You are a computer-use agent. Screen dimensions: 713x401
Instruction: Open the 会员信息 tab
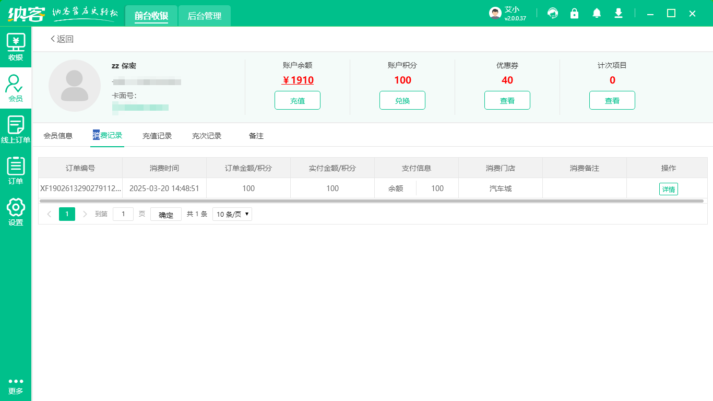pyautogui.click(x=58, y=136)
